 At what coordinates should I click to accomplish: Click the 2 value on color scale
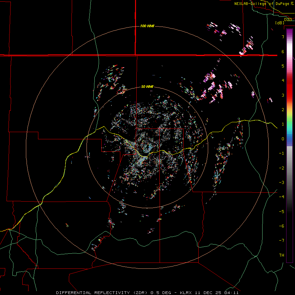point(283,110)
